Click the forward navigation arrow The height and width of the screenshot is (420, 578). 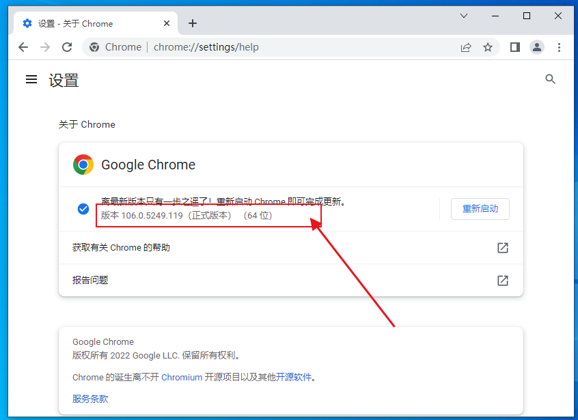click(45, 47)
